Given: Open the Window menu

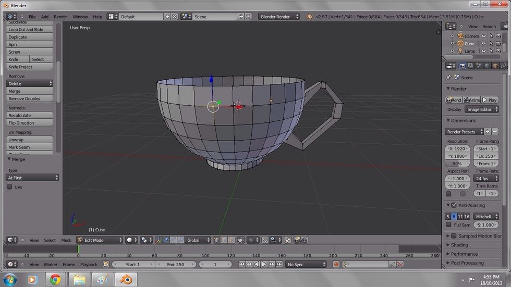Looking at the screenshot, I should tap(80, 17).
